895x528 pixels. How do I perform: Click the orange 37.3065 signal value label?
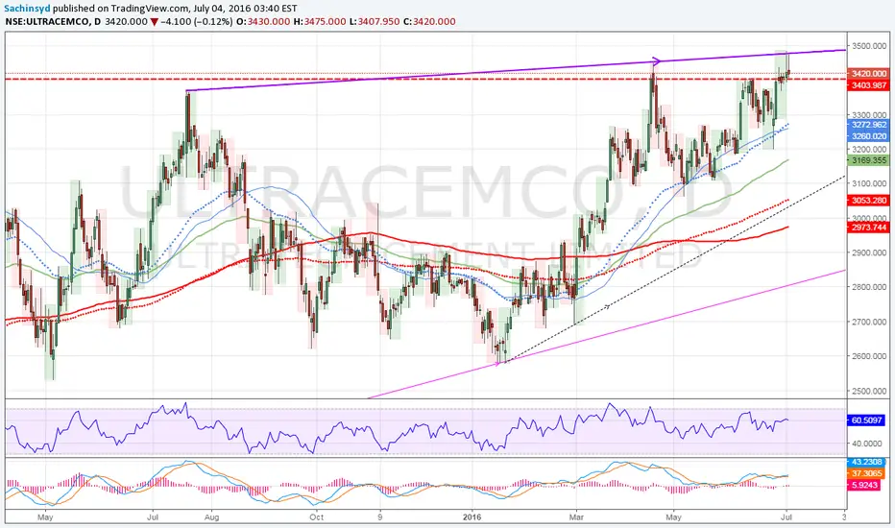click(866, 474)
